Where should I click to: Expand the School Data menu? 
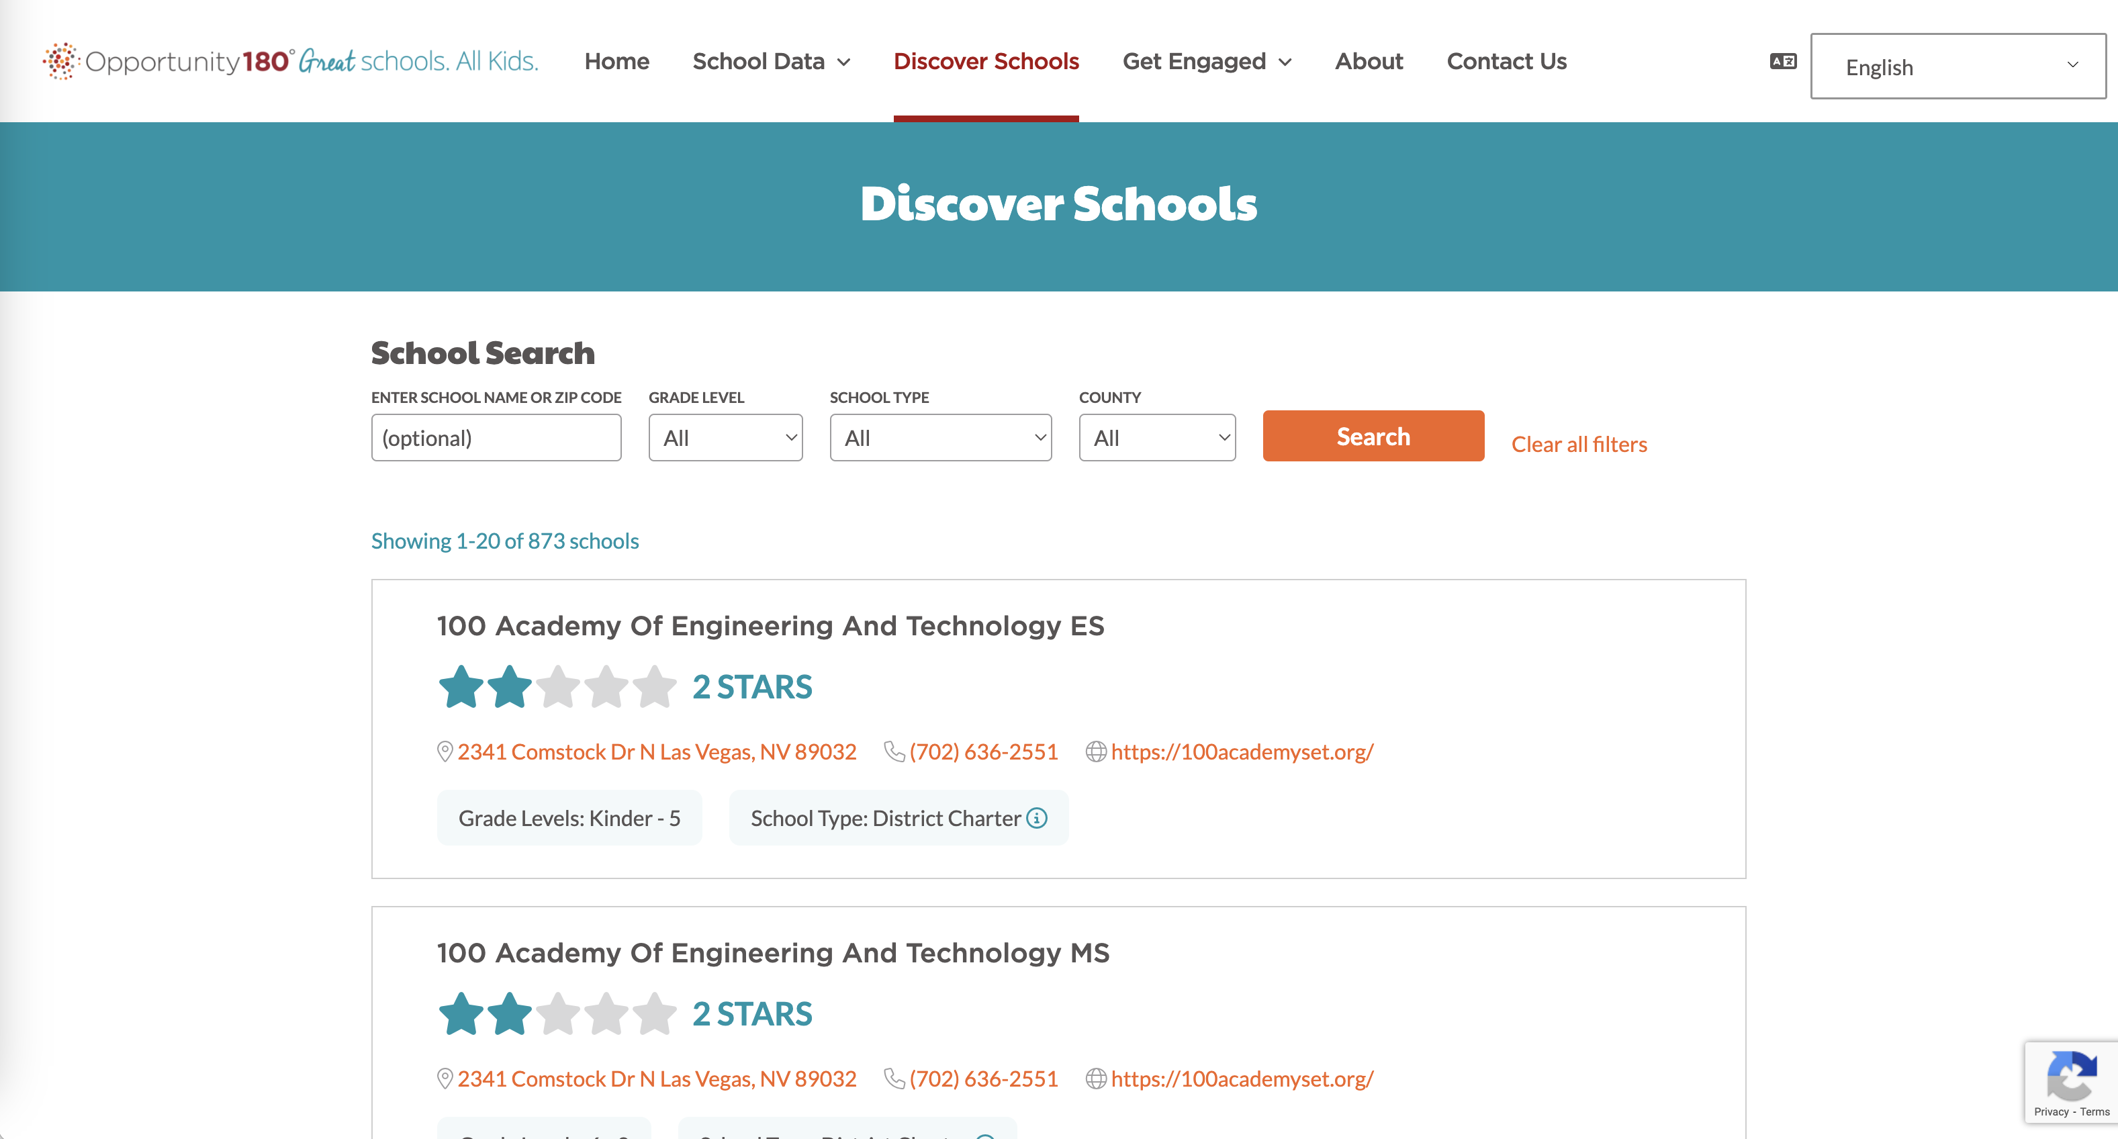[771, 61]
